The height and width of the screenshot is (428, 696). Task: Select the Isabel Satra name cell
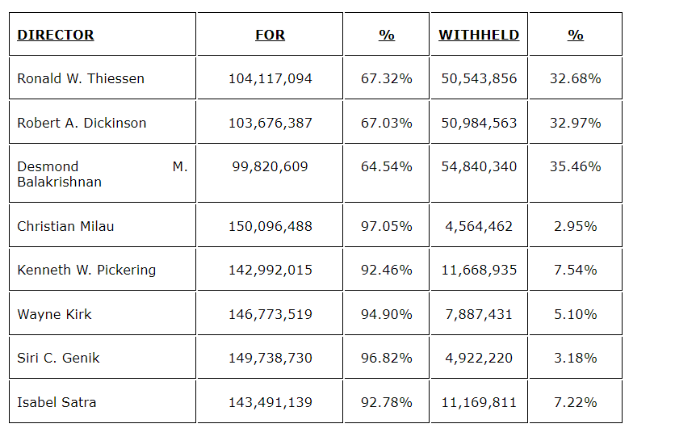click(x=57, y=401)
